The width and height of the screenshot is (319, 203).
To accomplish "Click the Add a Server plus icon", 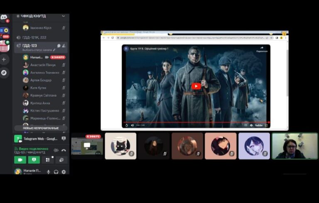I will 4,59.
